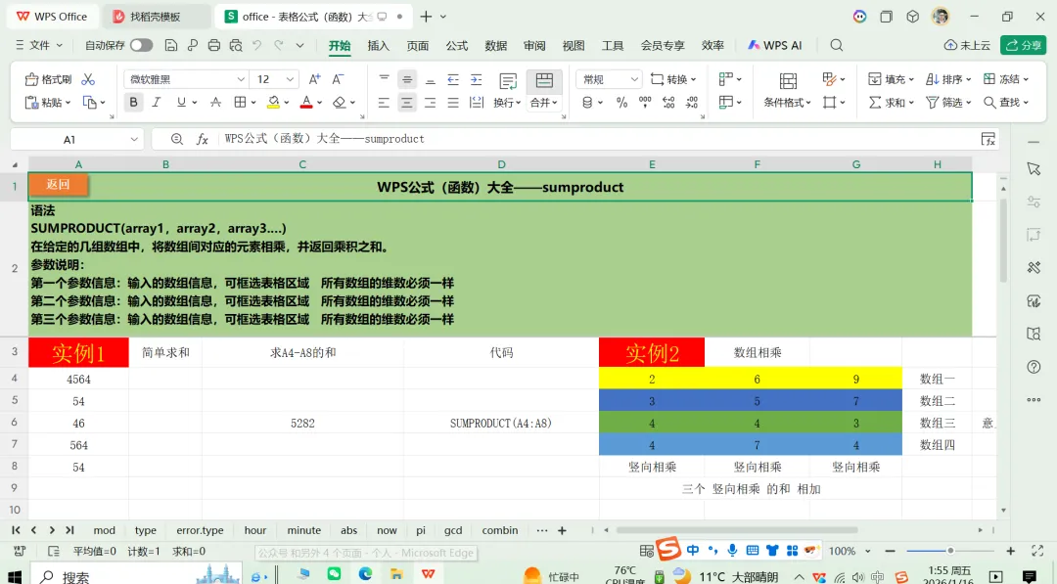Align text to the left
This screenshot has height=584, width=1057.
[x=384, y=103]
